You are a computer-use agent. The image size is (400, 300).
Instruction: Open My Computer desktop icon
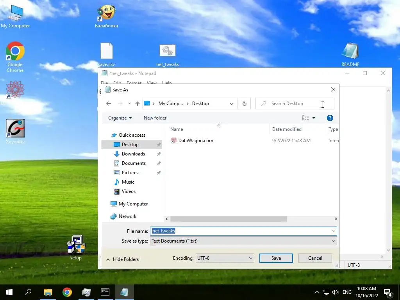coord(15,16)
